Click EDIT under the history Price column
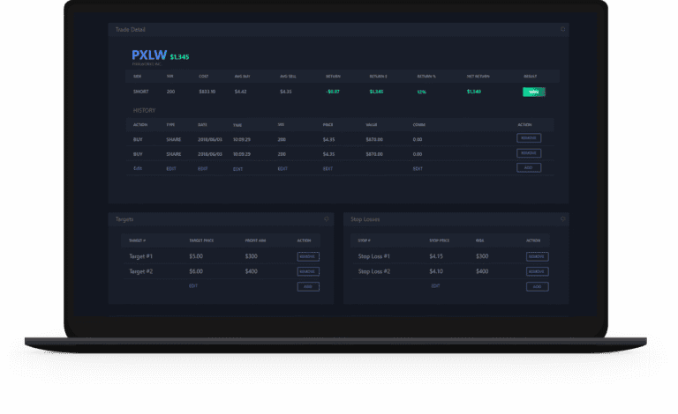This screenshot has height=414, width=678. click(328, 169)
